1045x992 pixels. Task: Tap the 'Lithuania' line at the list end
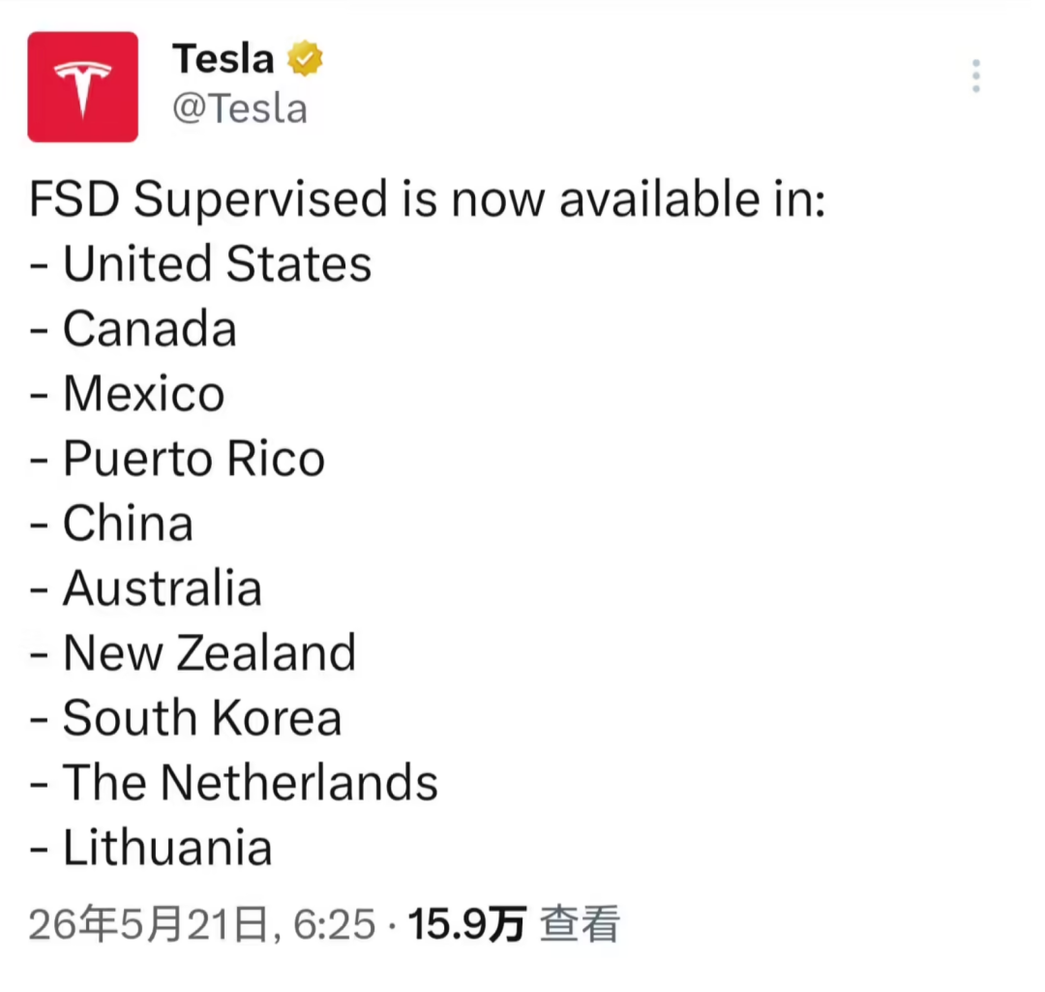[151, 848]
